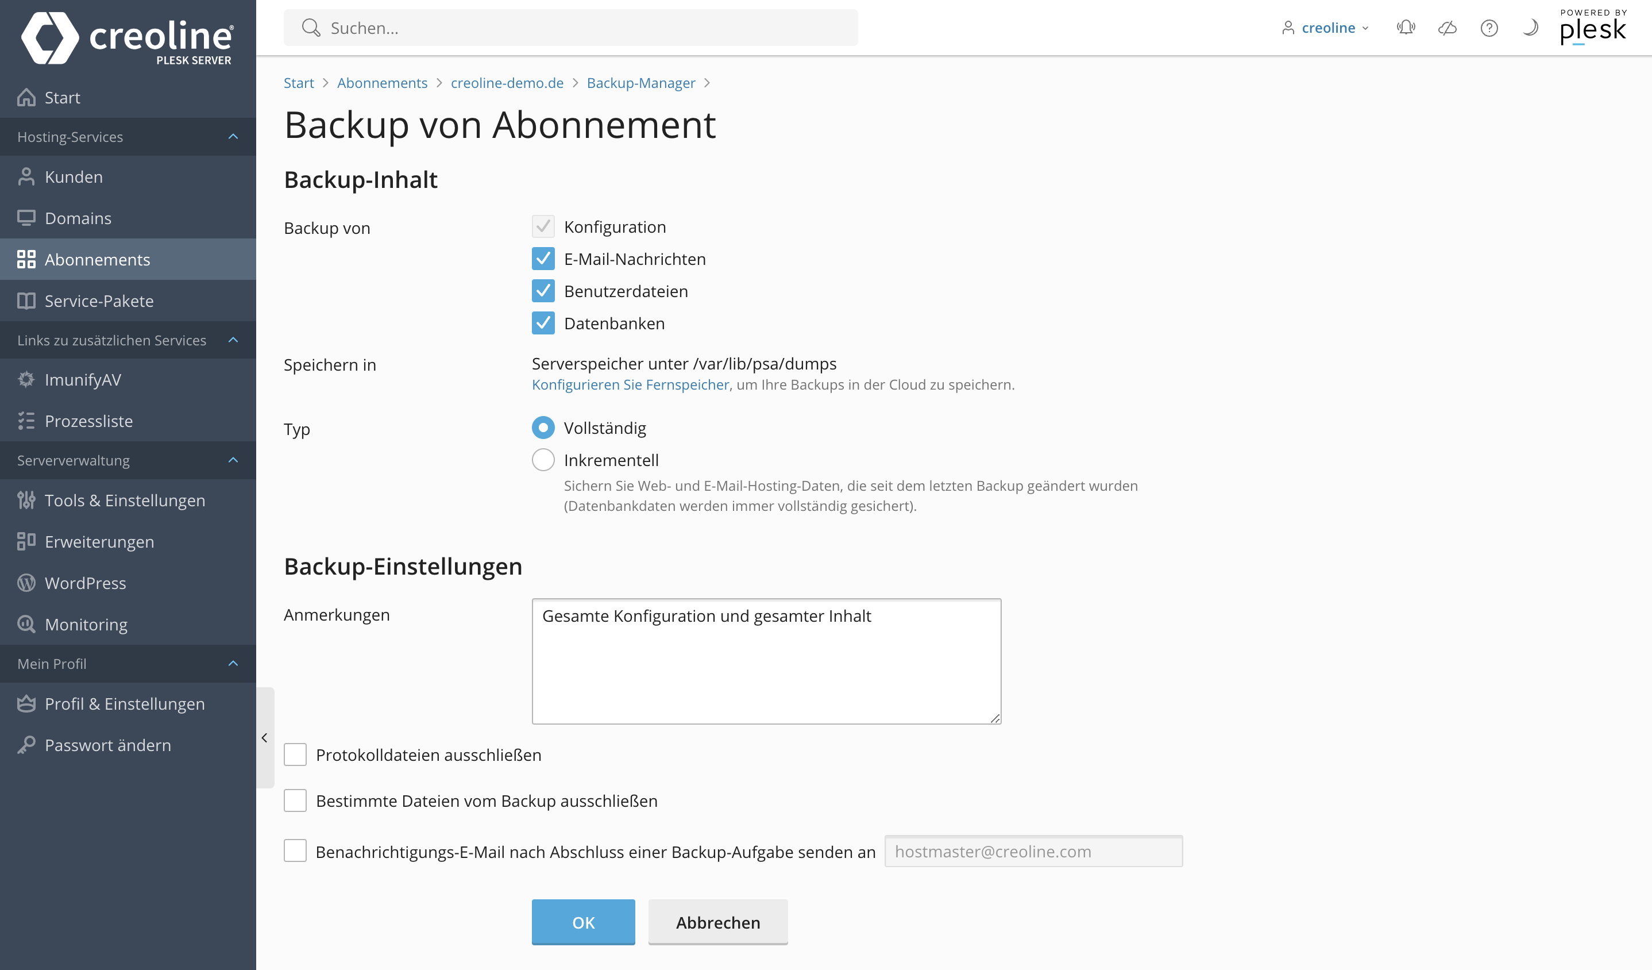1652x970 pixels.
Task: Click the Monitoring magnifier icon
Action: point(26,625)
